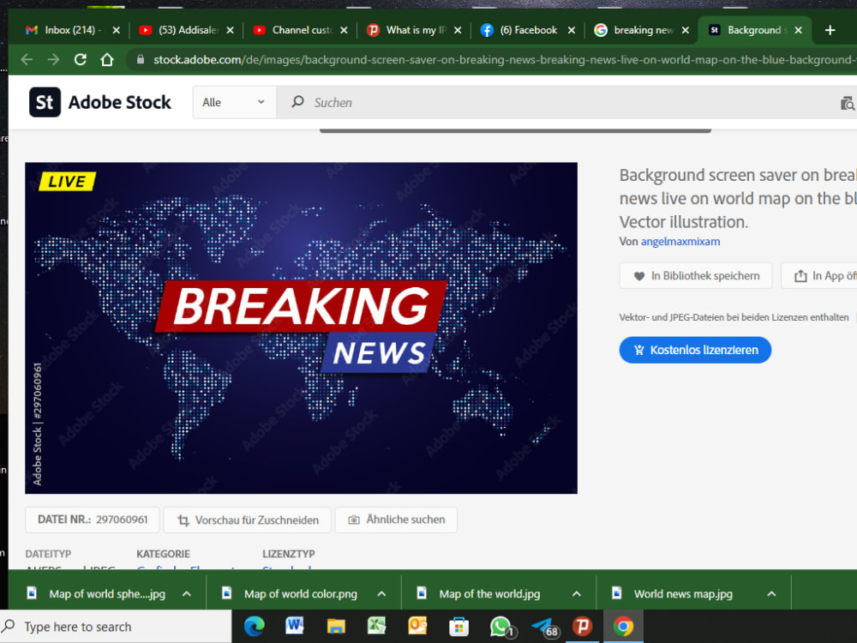
Task: Open the Breaking News preview image
Action: [301, 328]
